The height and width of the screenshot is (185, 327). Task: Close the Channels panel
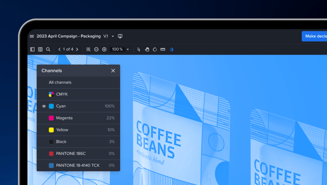pyautogui.click(x=113, y=71)
